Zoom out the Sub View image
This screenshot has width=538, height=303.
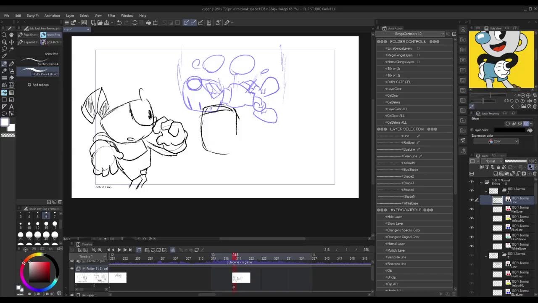pos(523,96)
